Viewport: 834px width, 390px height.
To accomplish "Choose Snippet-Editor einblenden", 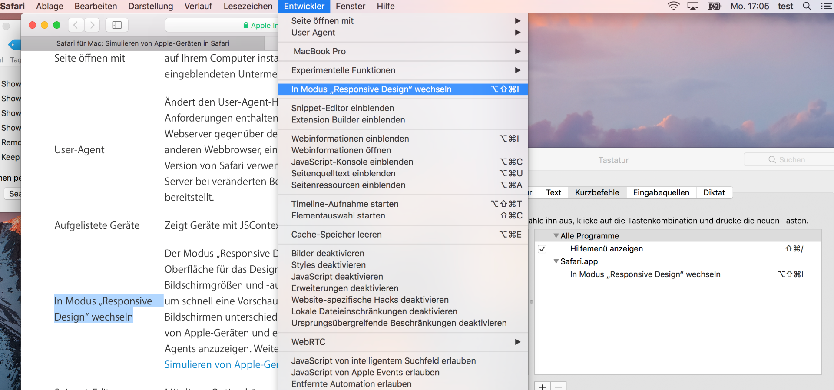I will coord(403,108).
